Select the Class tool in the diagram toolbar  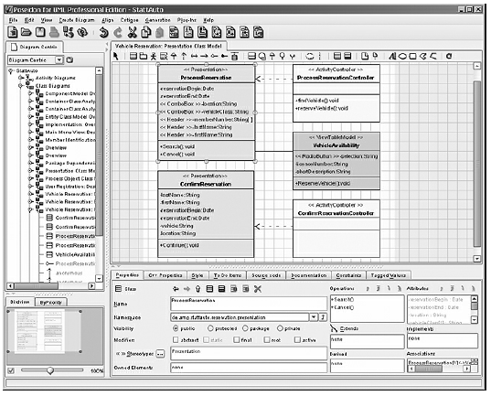[133, 56]
